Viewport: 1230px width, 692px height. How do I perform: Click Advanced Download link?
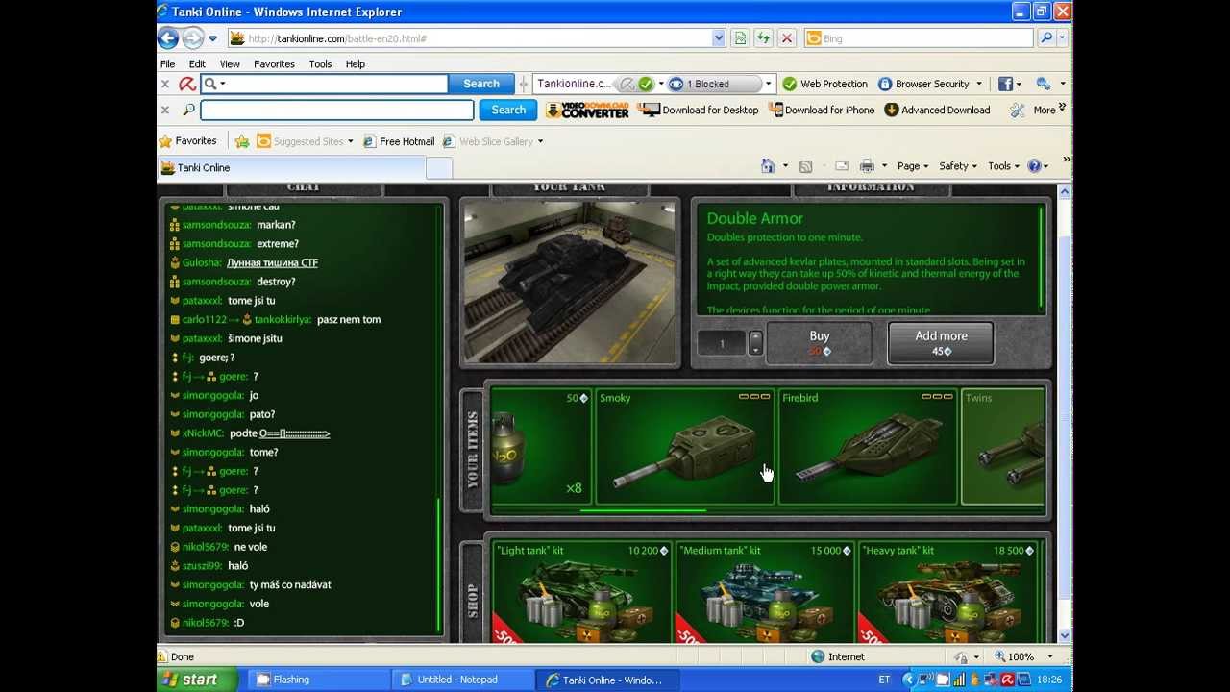tap(937, 110)
